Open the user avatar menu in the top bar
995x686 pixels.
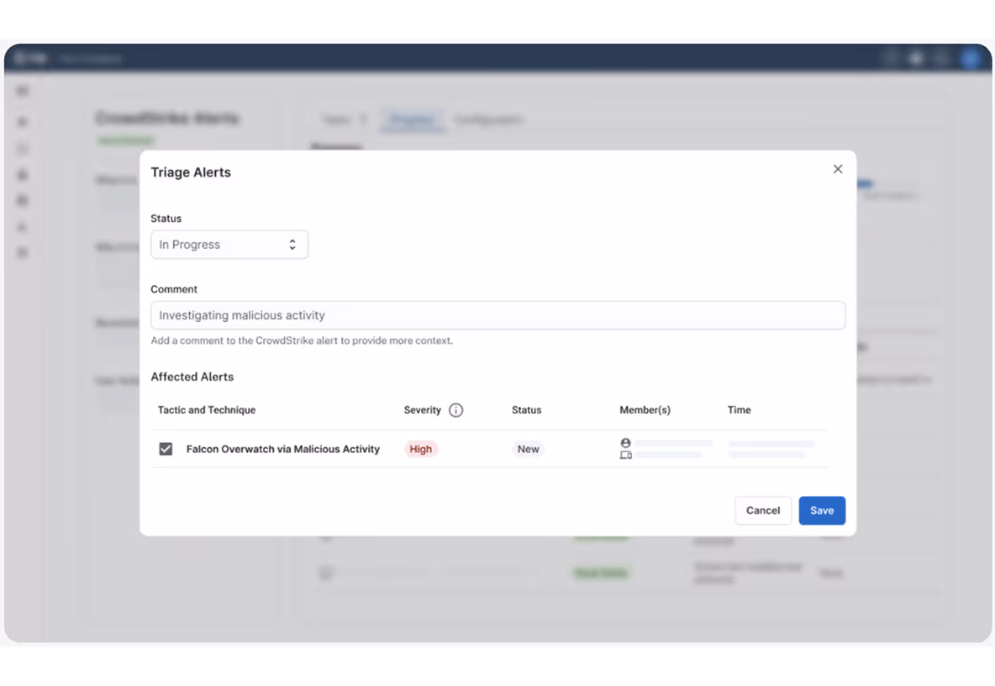point(971,58)
